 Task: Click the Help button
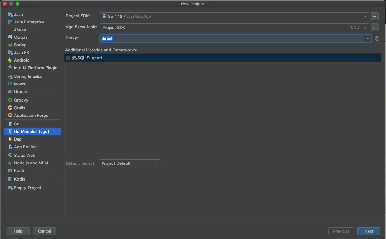[18, 231]
